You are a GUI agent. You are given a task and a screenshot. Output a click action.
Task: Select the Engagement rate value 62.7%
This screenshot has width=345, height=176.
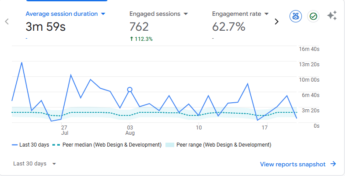[229, 27]
